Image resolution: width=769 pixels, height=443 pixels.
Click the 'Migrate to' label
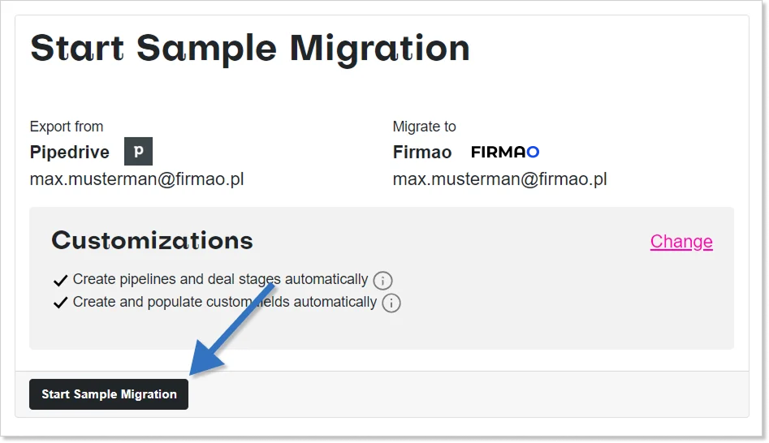coord(424,127)
